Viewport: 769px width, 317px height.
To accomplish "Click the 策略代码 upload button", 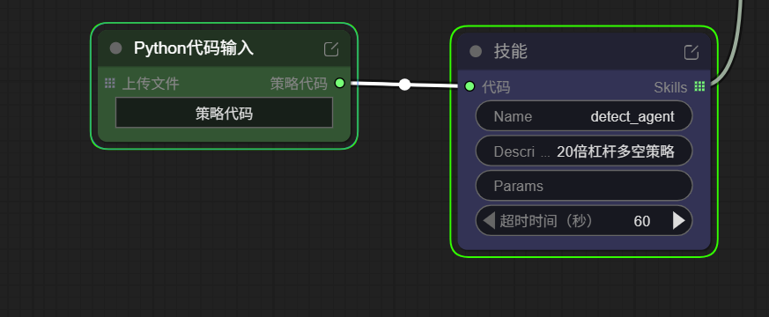I will click(x=224, y=113).
